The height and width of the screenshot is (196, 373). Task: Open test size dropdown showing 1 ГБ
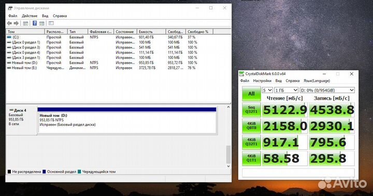click(x=286, y=91)
